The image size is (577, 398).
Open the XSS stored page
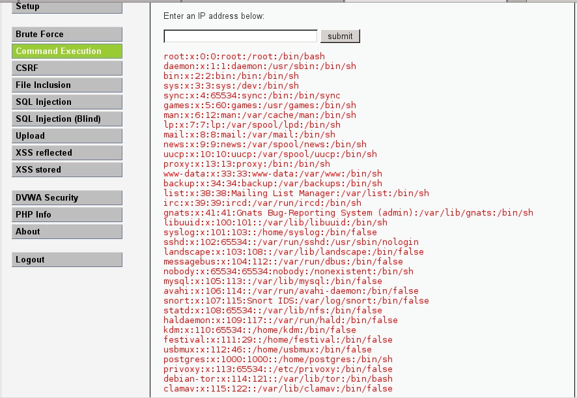(x=66, y=170)
